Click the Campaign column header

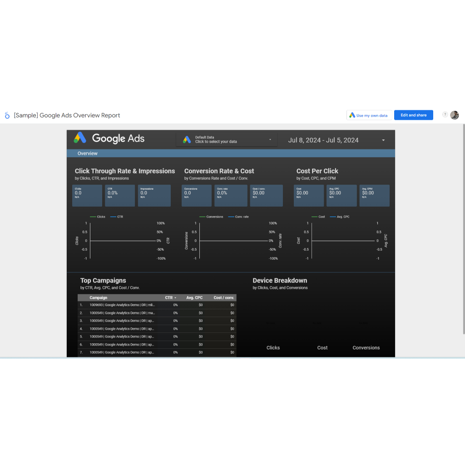click(x=99, y=298)
